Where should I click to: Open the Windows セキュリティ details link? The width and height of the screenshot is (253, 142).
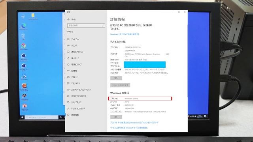point(125,34)
